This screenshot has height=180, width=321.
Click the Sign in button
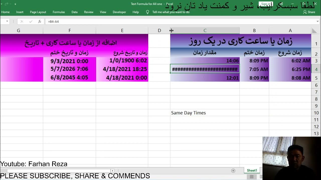tap(266, 4)
